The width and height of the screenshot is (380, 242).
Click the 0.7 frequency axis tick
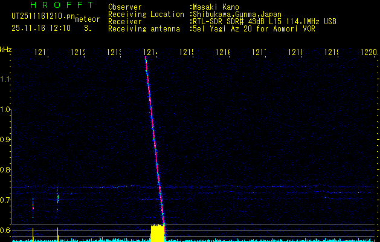tap(6, 200)
